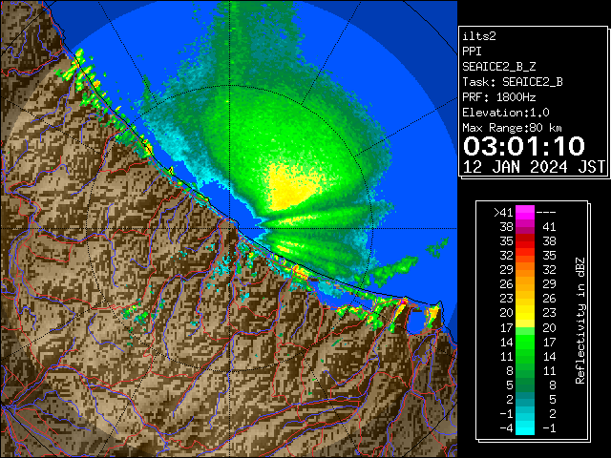Screen dimensions: 611x458
Task: Click the radar center where grid lines cross
Action: (230, 229)
